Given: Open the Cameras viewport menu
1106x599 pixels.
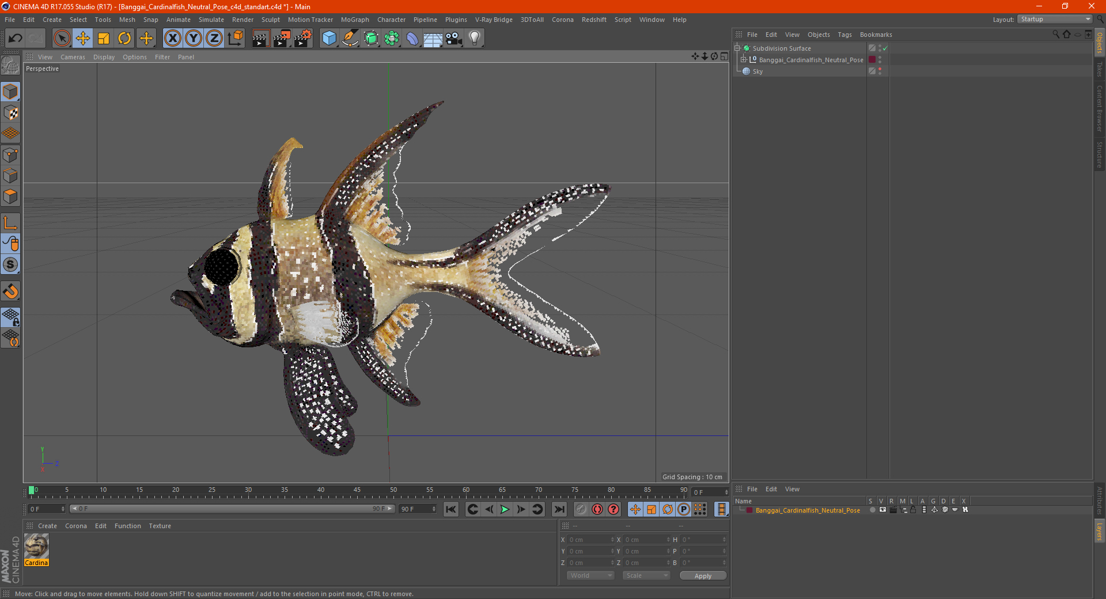Looking at the screenshot, I should pos(73,57).
